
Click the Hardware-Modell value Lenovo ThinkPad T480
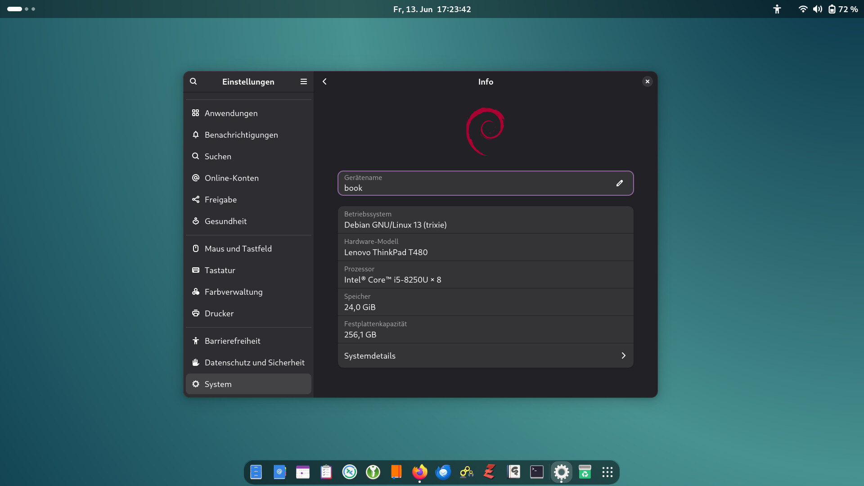[386, 252]
